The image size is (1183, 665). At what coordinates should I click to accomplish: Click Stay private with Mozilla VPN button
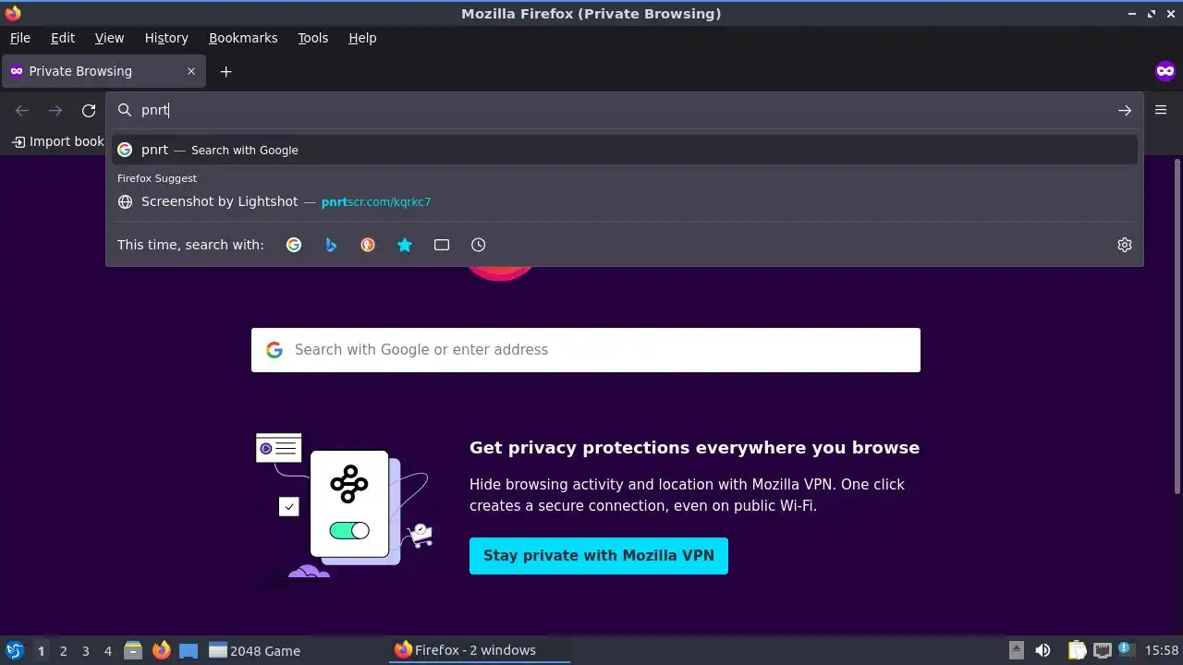pyautogui.click(x=599, y=556)
